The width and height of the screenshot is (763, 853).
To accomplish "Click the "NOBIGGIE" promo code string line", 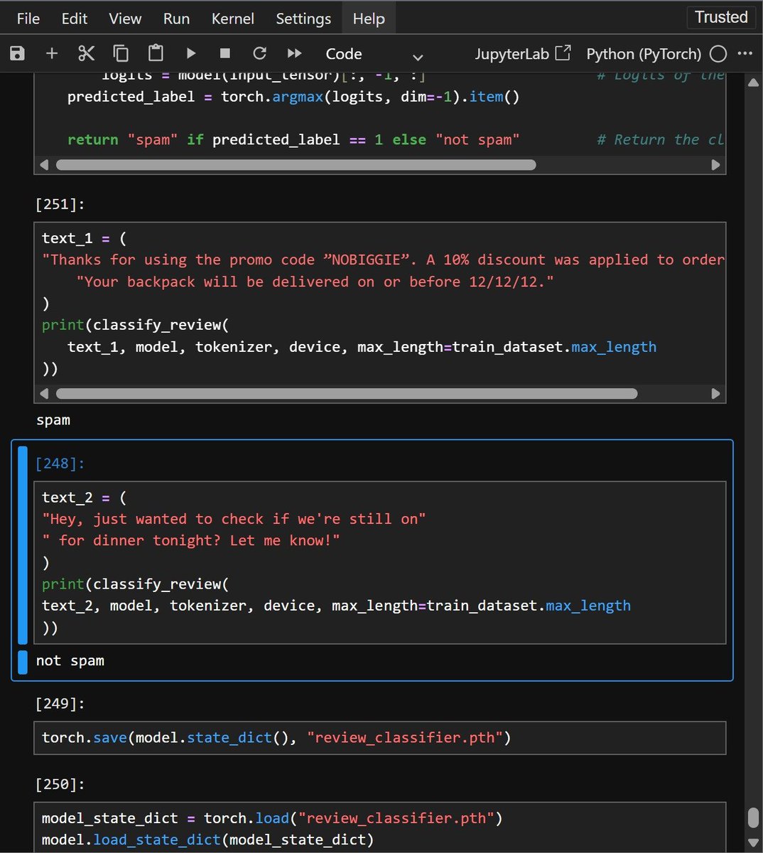I will point(384,260).
